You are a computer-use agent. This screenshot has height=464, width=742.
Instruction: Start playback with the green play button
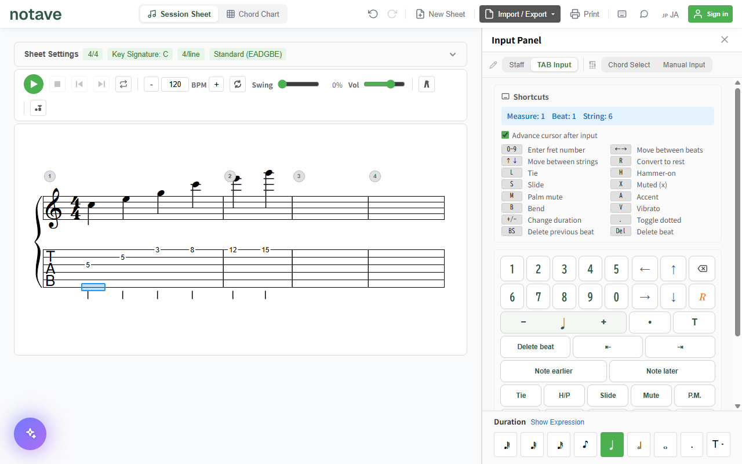(34, 84)
